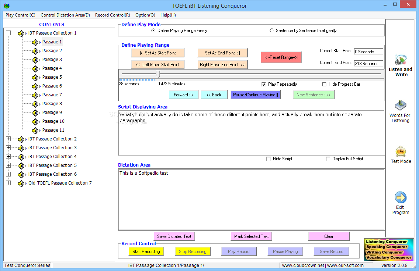Click the Exit Program arrow icon
This screenshot has width=419, height=271.
click(x=401, y=197)
